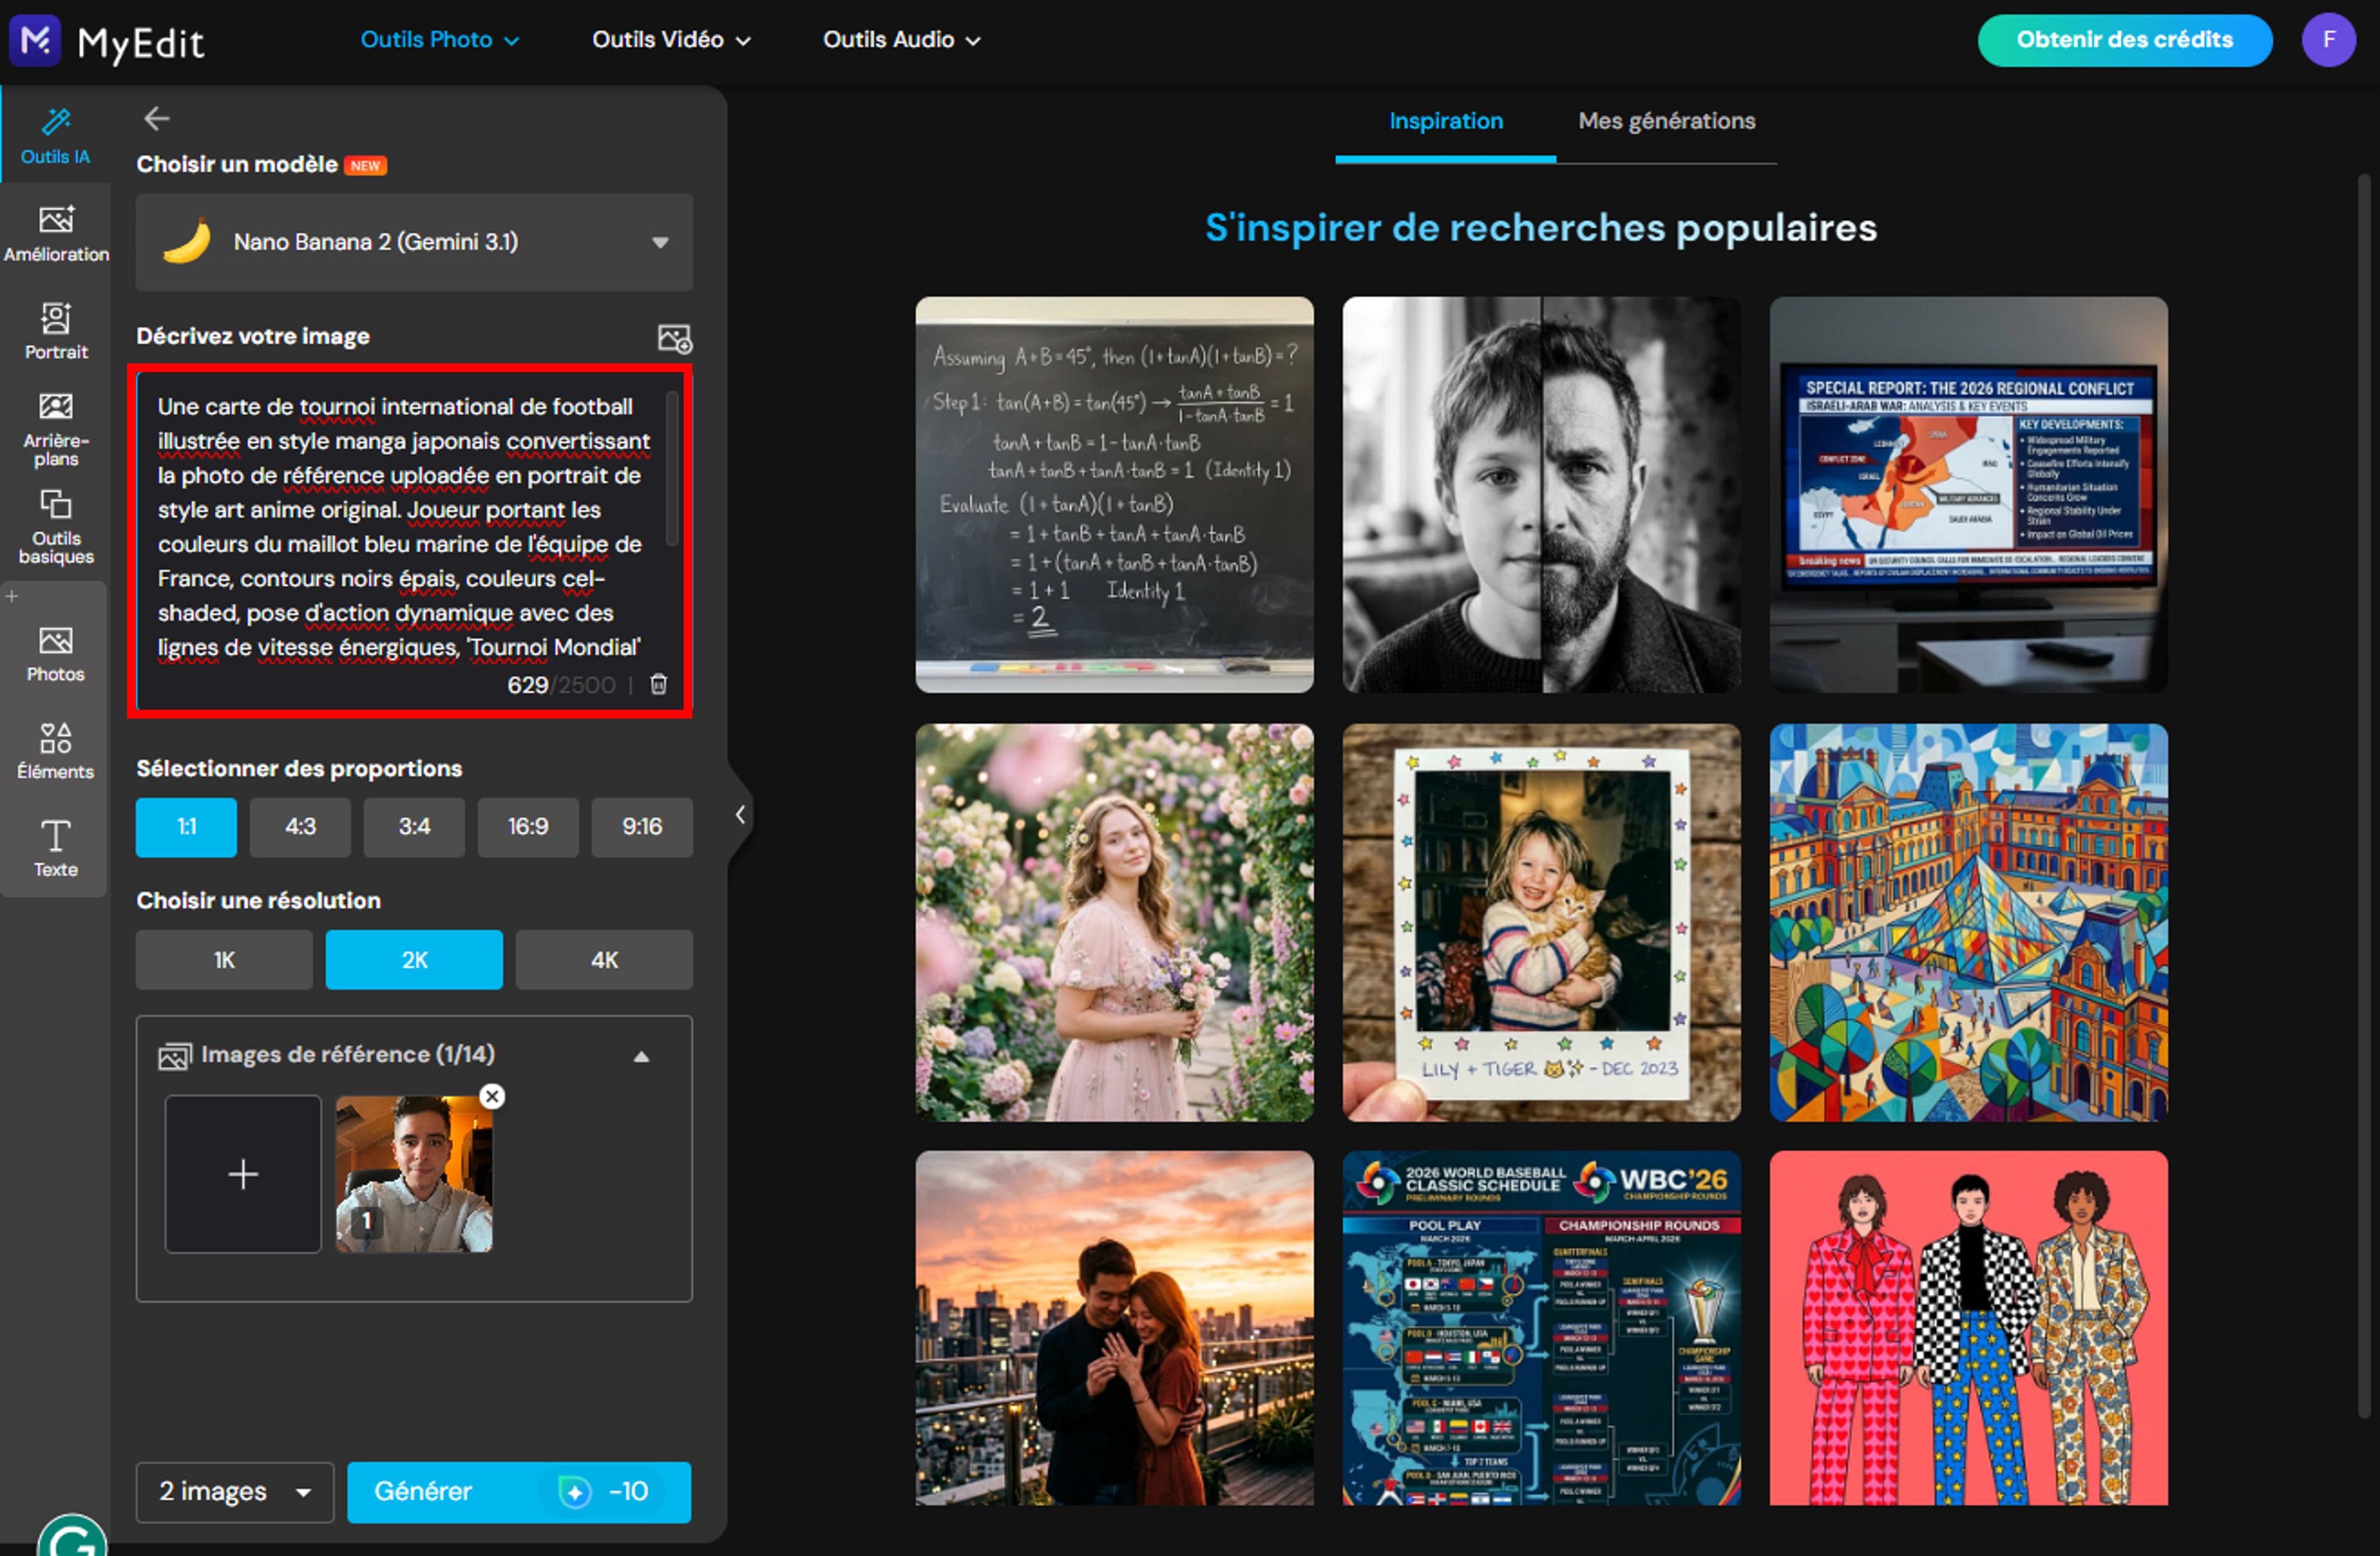
Task: Expand the Outils Audio menu
Action: click(902, 40)
